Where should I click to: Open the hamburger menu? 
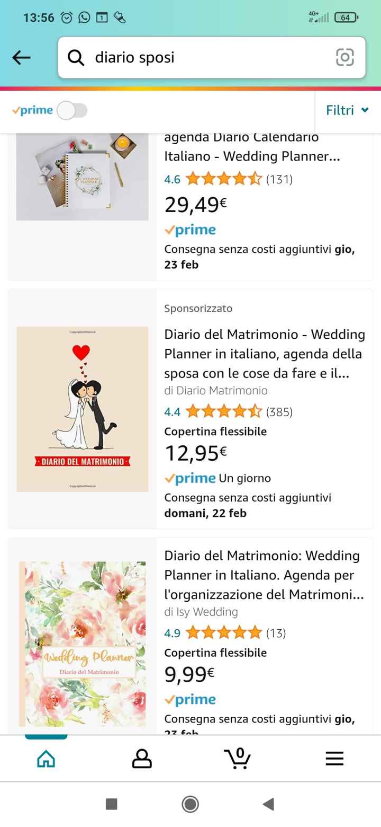point(334,758)
